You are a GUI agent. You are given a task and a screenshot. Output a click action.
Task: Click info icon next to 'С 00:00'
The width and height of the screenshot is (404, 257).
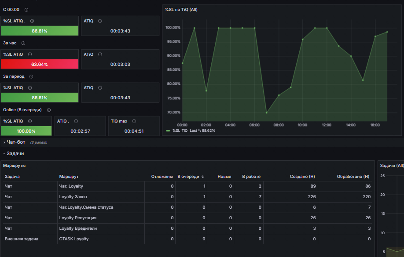coord(26,10)
